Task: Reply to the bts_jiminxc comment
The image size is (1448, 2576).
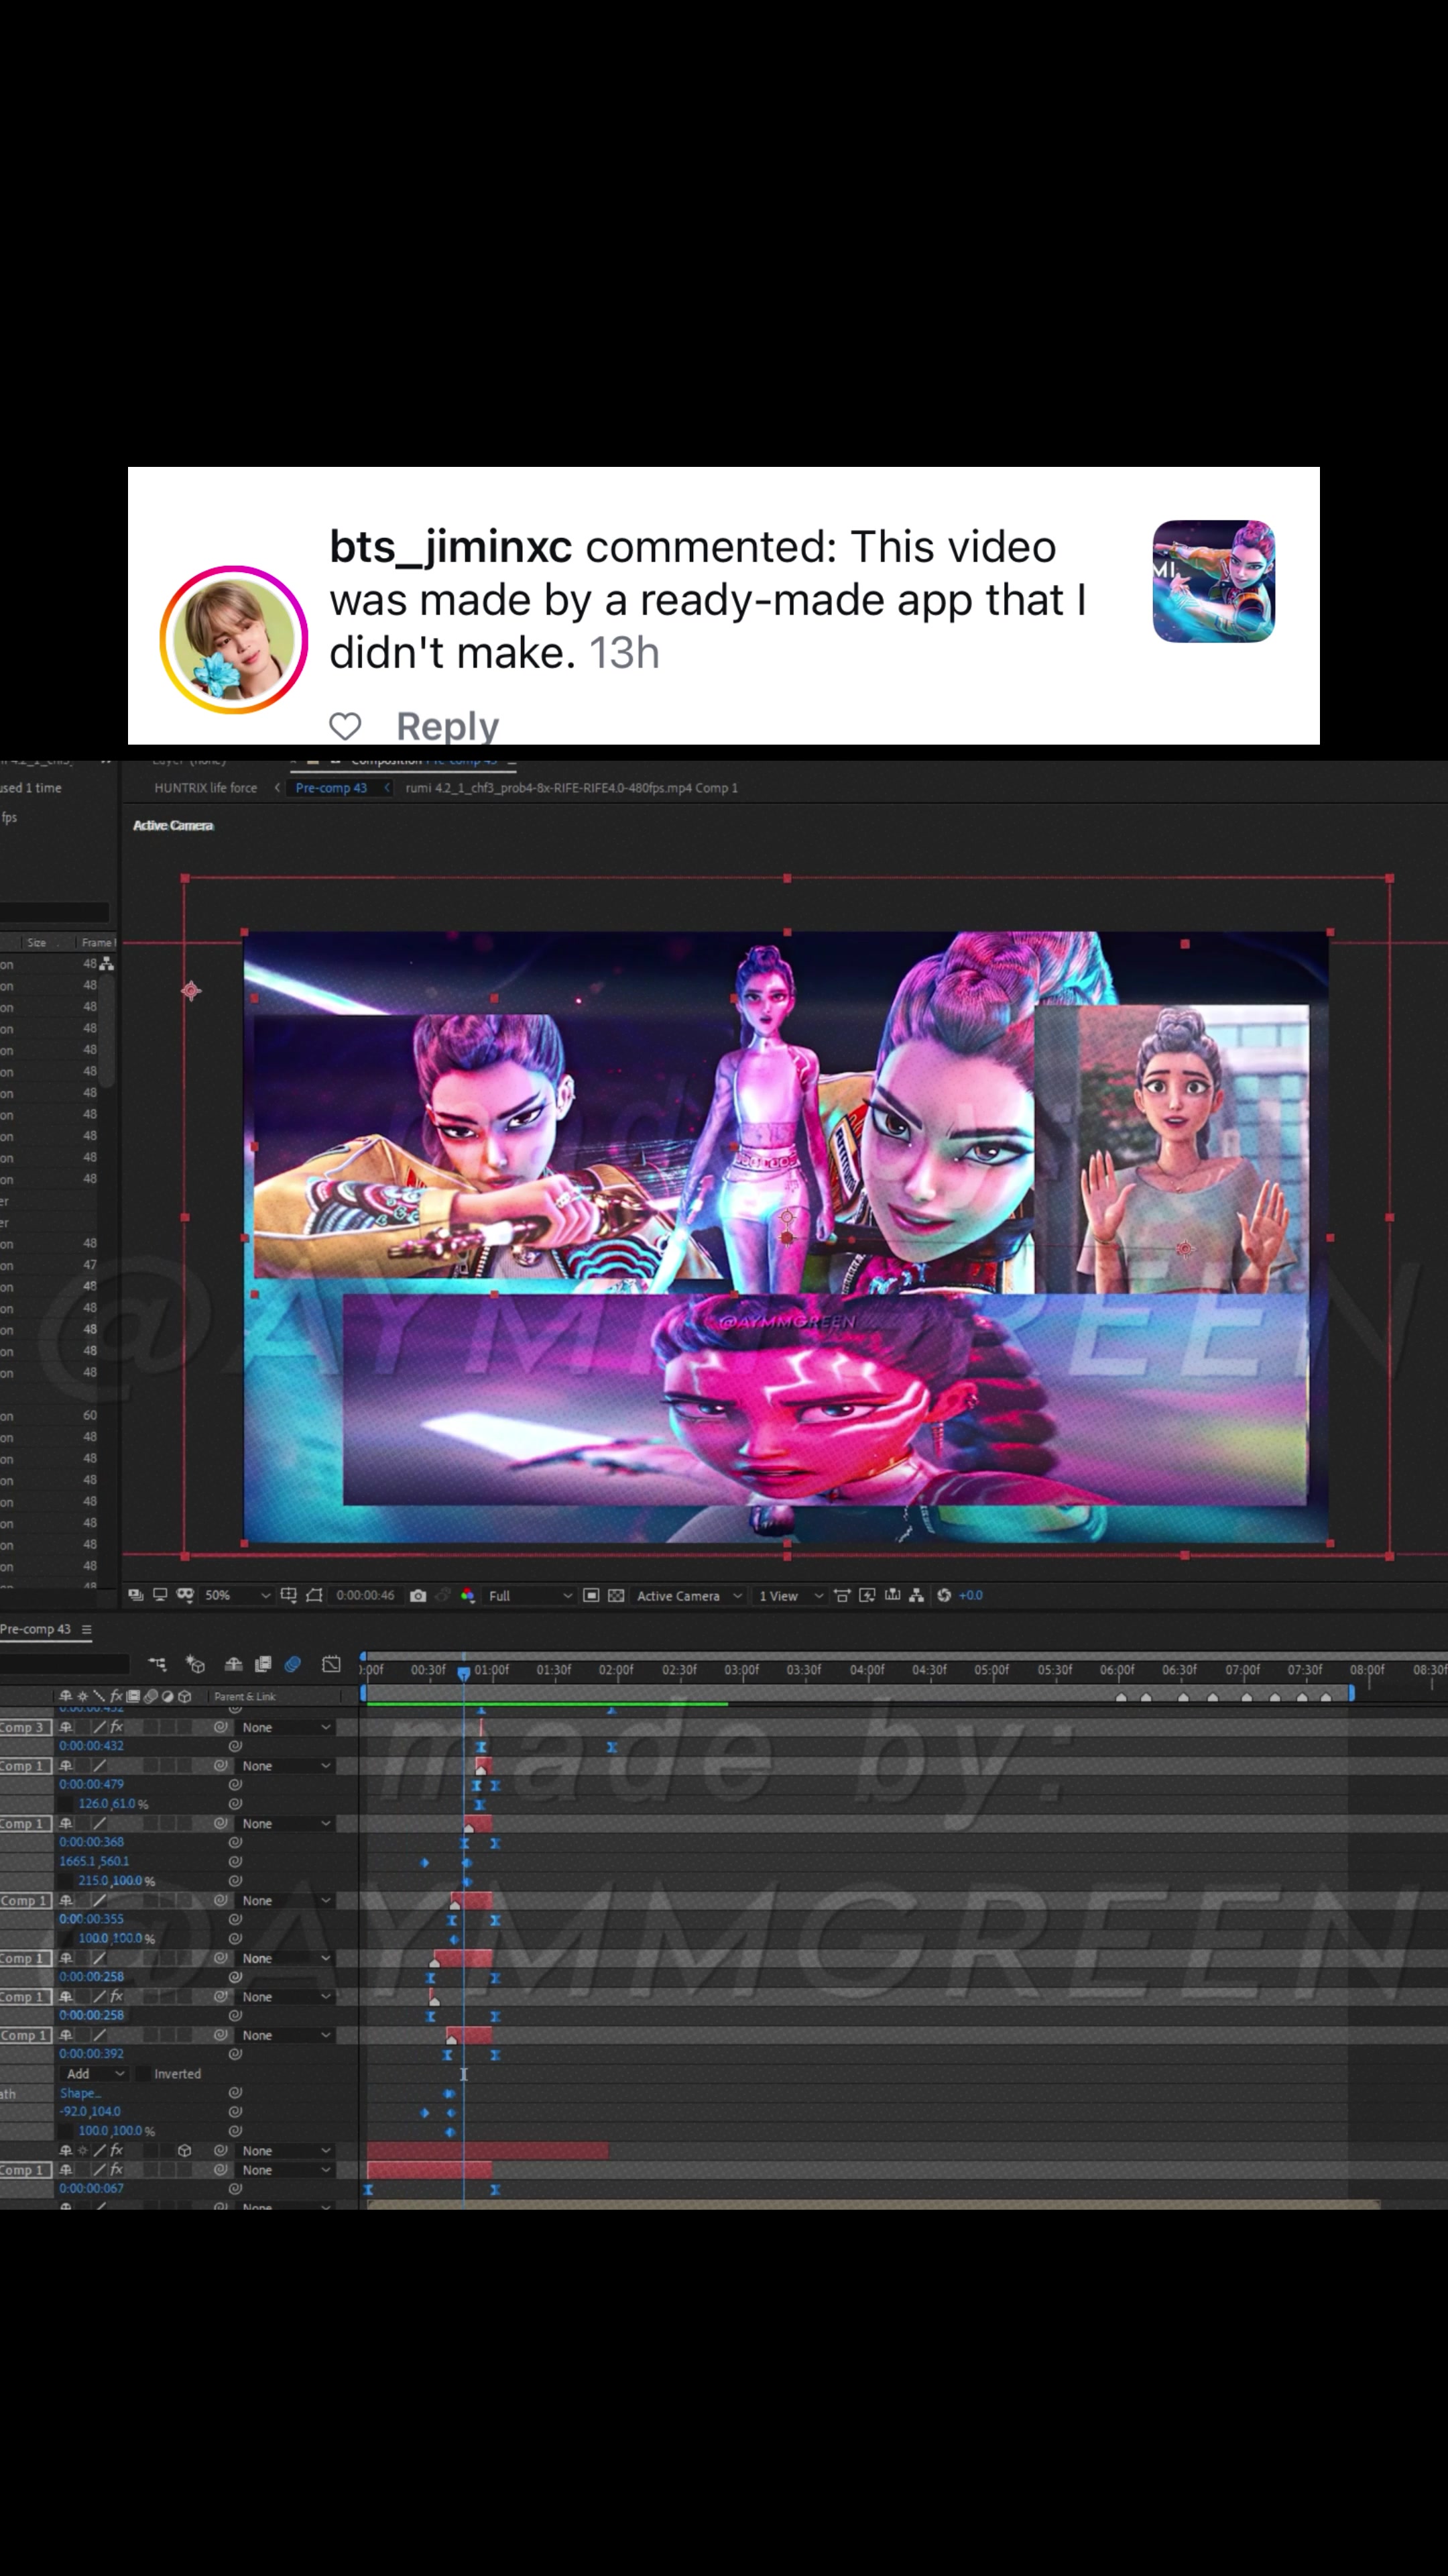Action: pos(448,726)
